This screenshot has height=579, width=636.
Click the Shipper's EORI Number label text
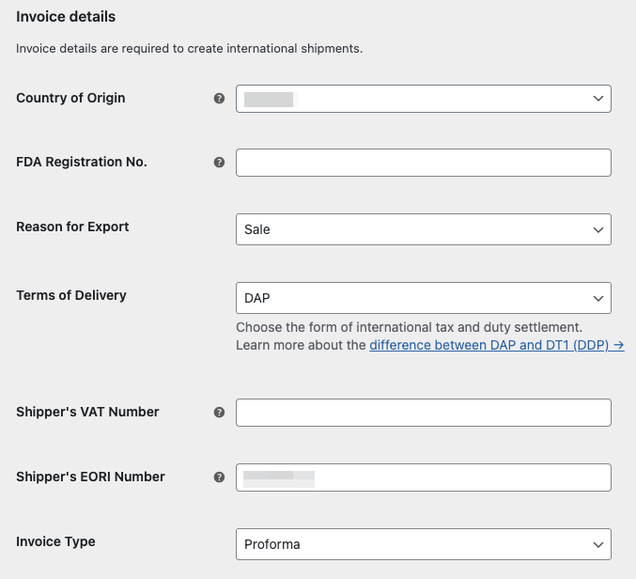click(90, 477)
